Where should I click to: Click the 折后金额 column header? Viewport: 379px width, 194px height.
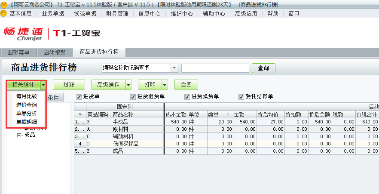(x=320, y=115)
